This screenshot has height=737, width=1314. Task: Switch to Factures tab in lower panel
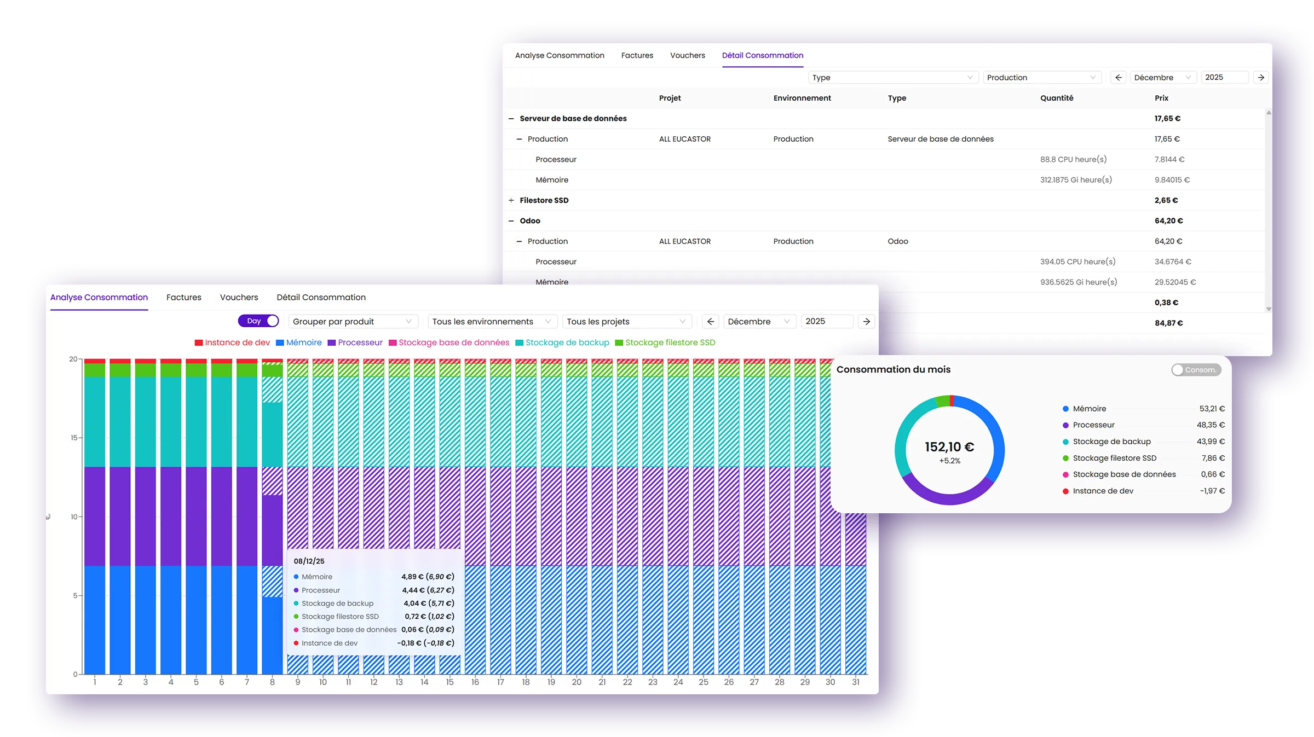[x=183, y=297]
